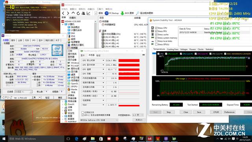The width and height of the screenshot is (252, 142).
Task: Open 工具 dropdown arrow in CPU-Z
Action: tap(40, 97)
